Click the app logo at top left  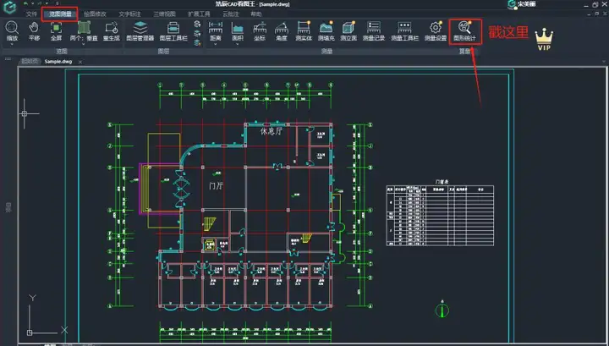[9, 7]
